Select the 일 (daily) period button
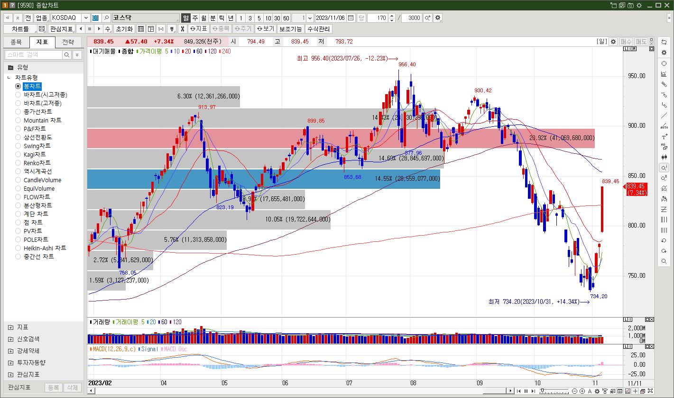This screenshot has width=674, height=398. tap(186, 18)
